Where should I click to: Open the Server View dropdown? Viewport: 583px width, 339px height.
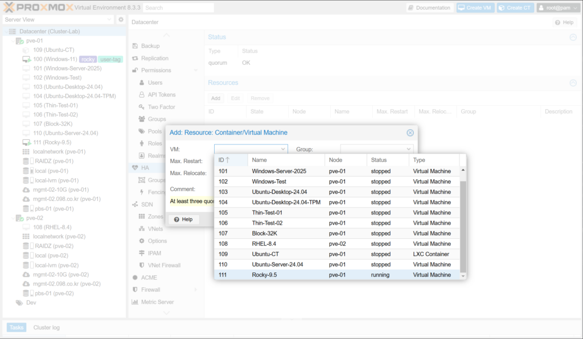point(58,20)
